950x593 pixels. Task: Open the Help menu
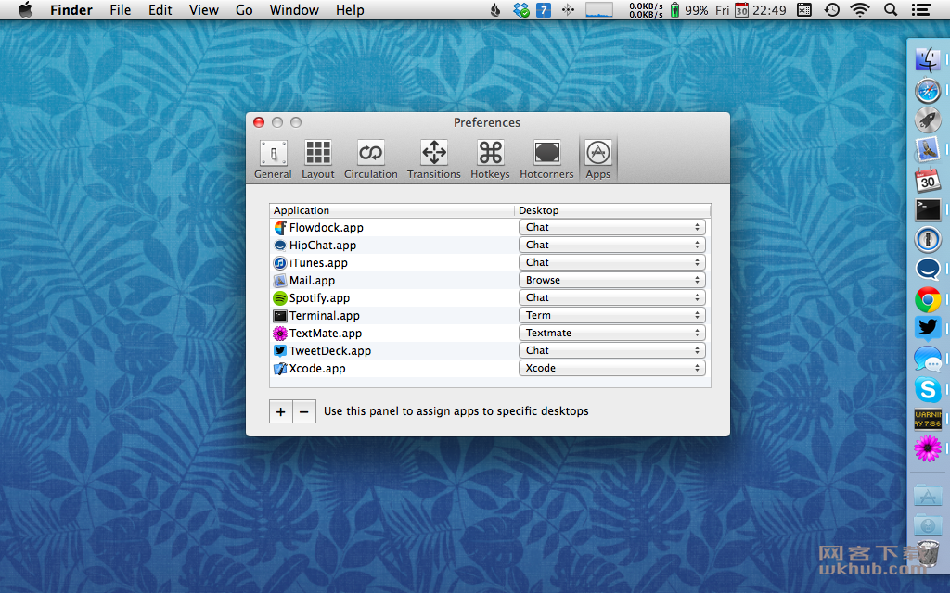[350, 9]
